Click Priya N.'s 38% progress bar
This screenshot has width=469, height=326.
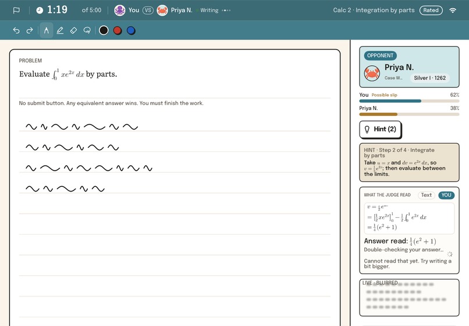click(x=409, y=114)
